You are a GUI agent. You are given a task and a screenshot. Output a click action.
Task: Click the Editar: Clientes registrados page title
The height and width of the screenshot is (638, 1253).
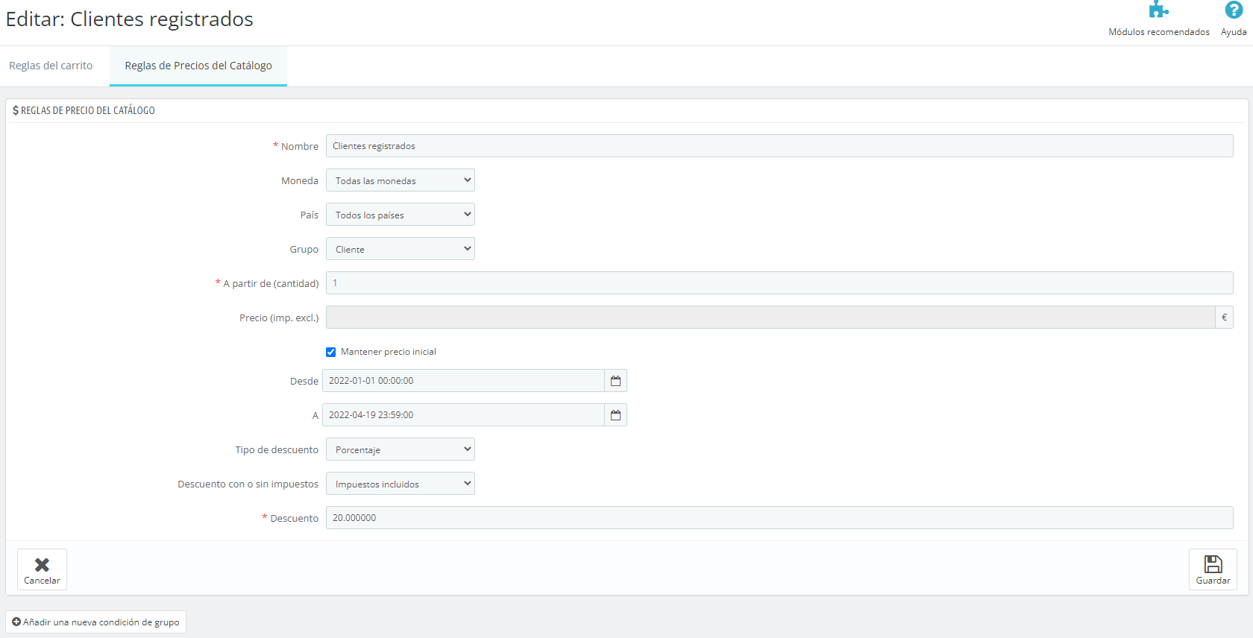[130, 19]
